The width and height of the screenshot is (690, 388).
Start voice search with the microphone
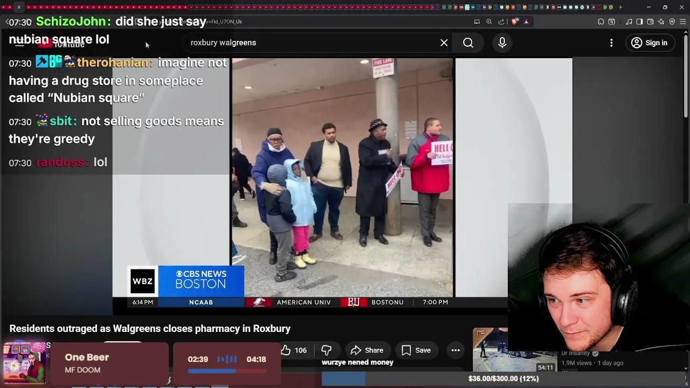pyautogui.click(x=502, y=43)
